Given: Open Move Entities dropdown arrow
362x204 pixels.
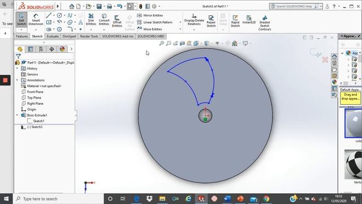Looking at the screenshot, I should 180,29.
